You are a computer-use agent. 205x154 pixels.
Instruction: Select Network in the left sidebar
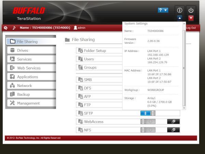coord(31,86)
